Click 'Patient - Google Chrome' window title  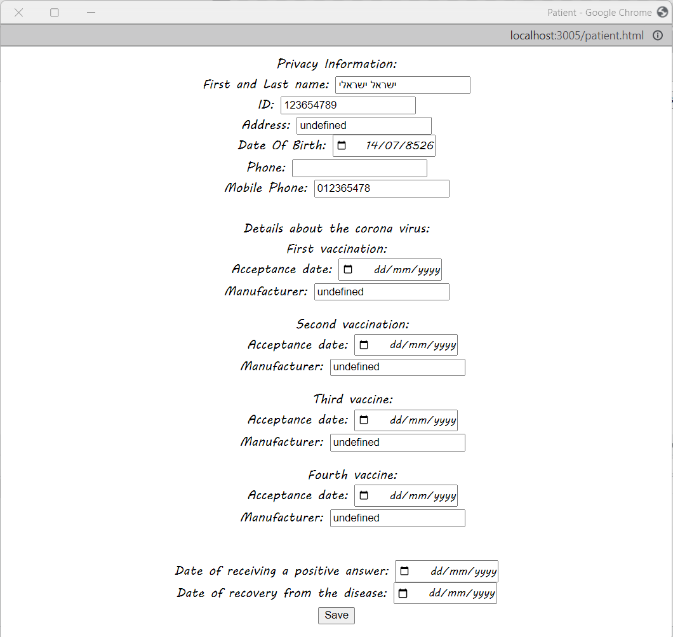599,13
